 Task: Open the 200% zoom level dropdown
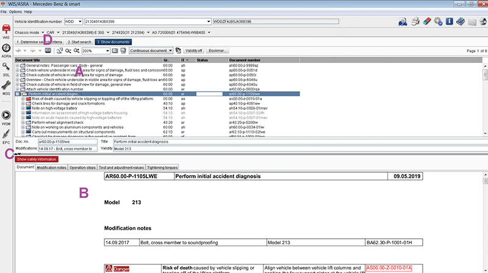[108, 51]
